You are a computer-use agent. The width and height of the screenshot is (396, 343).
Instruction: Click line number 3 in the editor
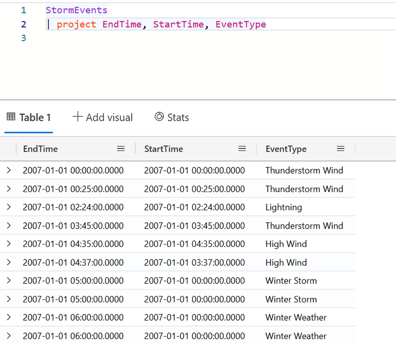tap(24, 38)
